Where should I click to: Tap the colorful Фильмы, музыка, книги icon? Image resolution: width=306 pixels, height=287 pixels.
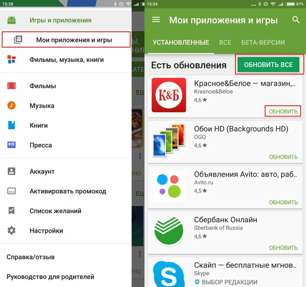pos(12,59)
